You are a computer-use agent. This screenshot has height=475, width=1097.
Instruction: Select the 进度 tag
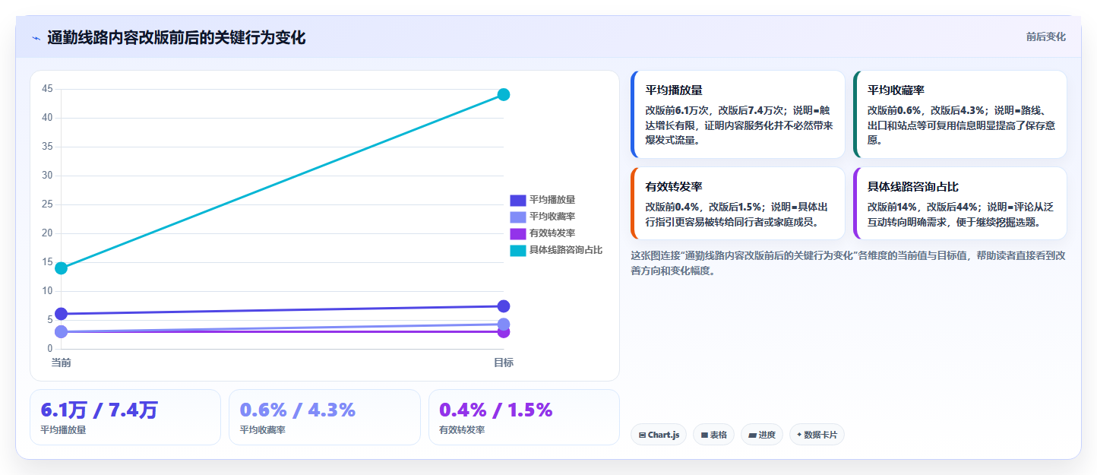pyautogui.click(x=762, y=435)
